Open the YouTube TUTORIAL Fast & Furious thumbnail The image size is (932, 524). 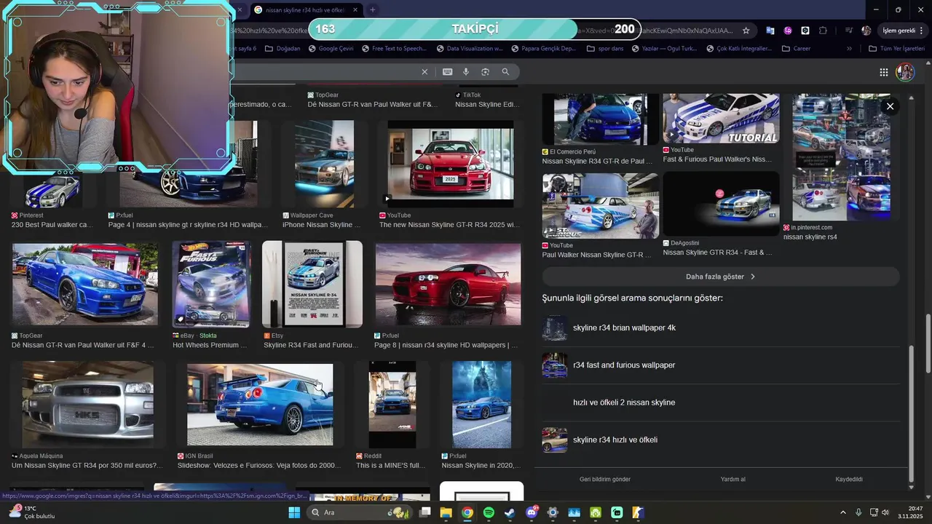(x=721, y=118)
